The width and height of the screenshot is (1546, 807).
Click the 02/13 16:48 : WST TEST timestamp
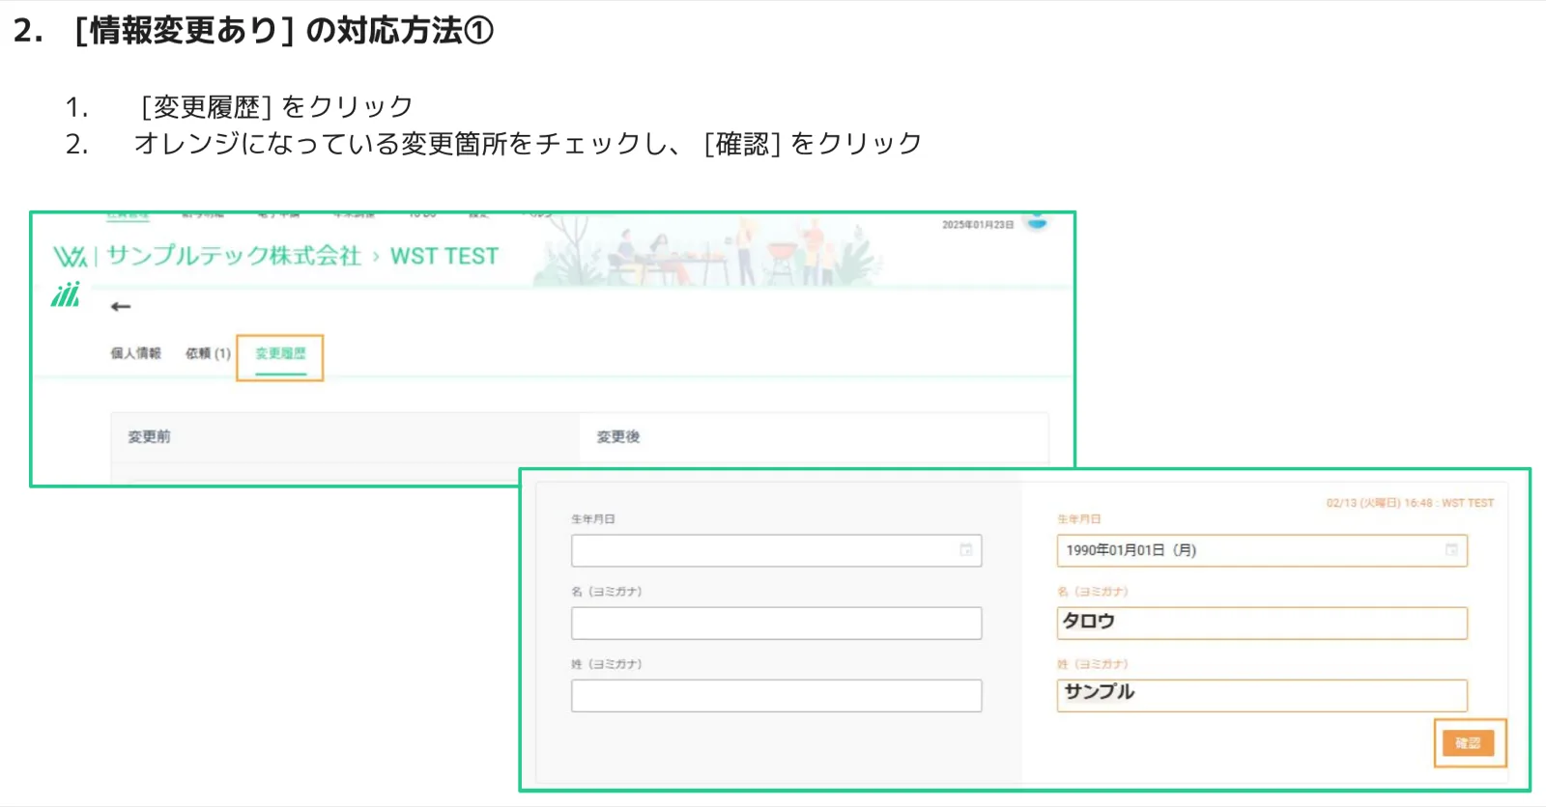[x=1410, y=503]
